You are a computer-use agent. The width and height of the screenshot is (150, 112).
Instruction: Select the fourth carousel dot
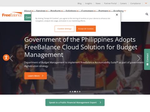tap(77, 91)
